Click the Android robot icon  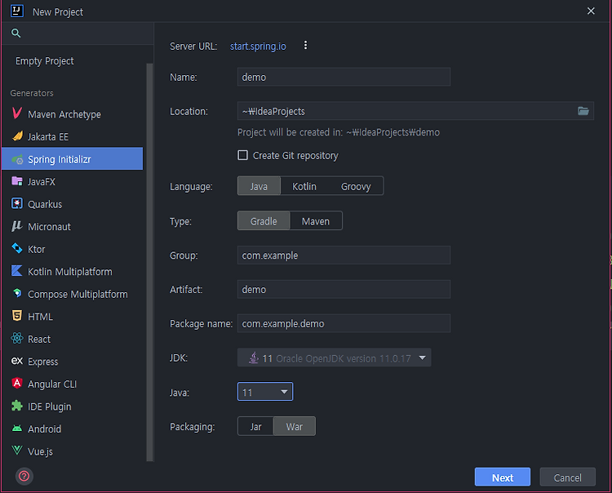[17, 429]
